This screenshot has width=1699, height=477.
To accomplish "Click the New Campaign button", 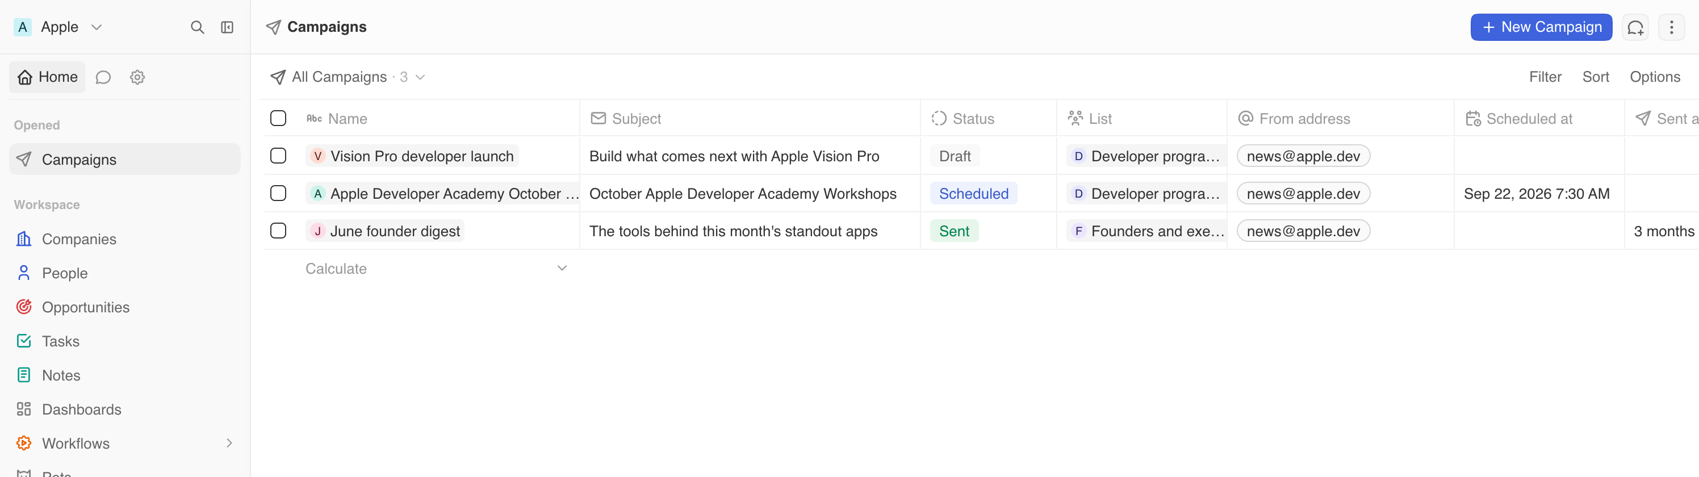I will click(1541, 27).
